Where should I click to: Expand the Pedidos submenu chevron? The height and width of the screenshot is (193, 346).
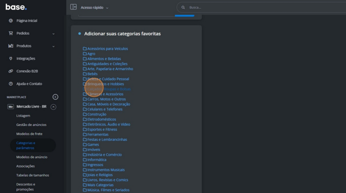tap(53, 34)
